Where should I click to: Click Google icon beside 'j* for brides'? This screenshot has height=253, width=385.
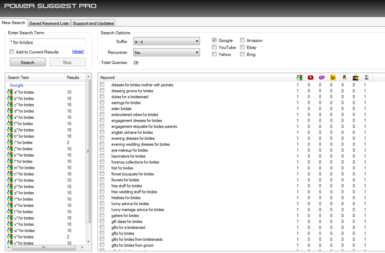pos(10,149)
